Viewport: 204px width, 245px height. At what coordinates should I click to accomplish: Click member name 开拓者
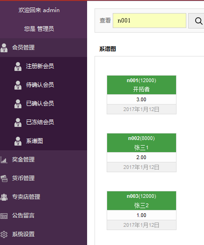[142, 90]
